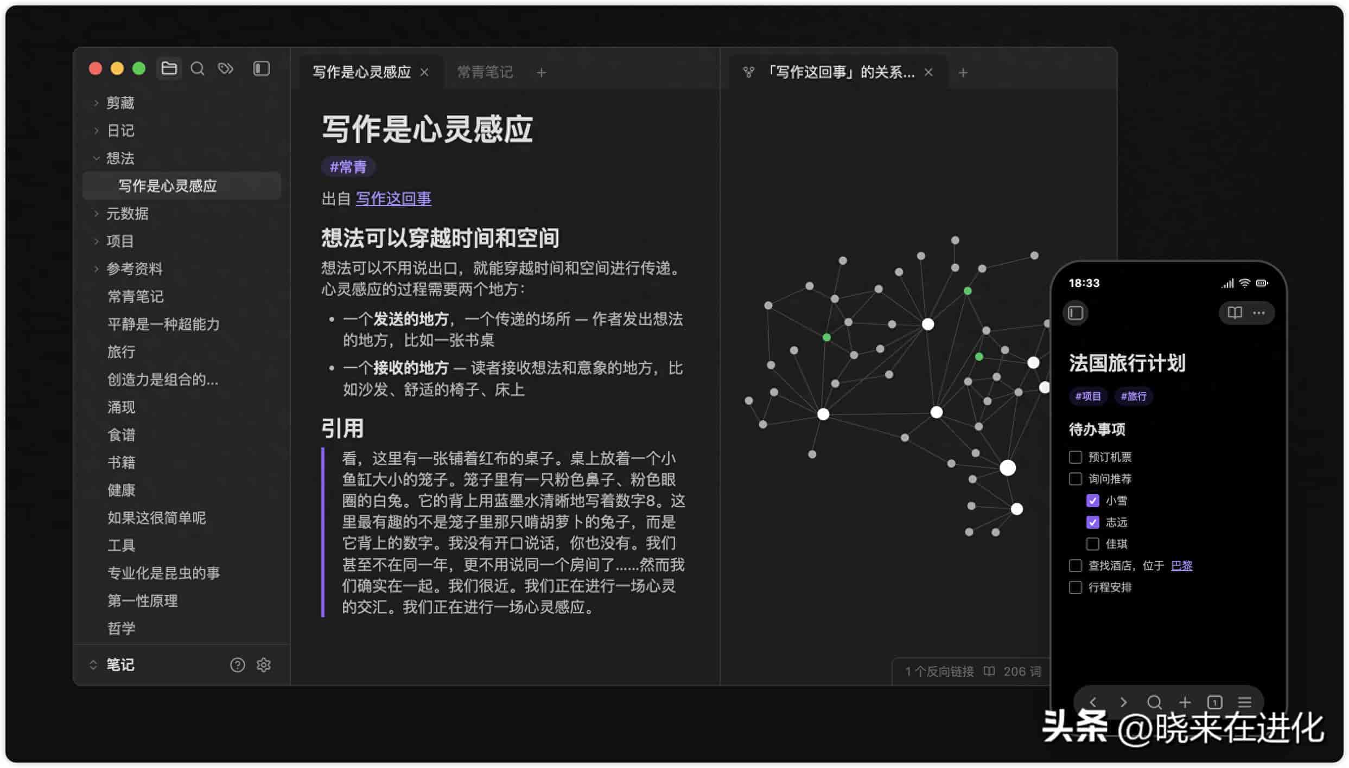Check the 行程安排 task checkbox
This screenshot has height=768, width=1349.
(1076, 587)
